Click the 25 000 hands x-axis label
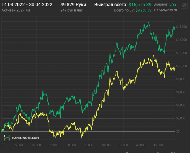Image resolution: width=190 pixels, height=153 pixels. click(x=88, y=145)
